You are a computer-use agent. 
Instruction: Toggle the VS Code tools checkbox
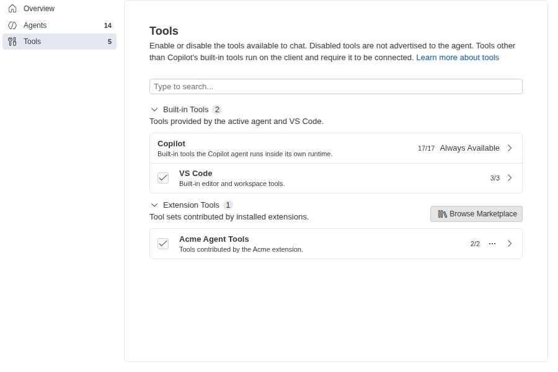point(163,178)
